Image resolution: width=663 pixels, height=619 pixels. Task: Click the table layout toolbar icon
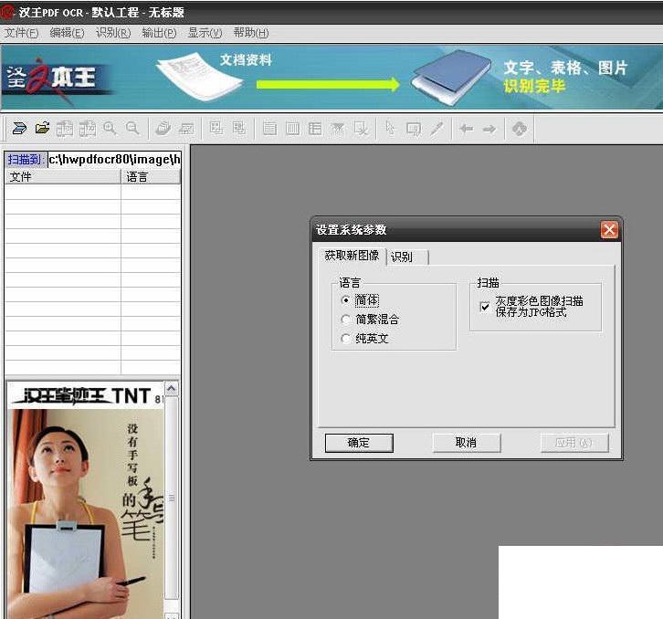pos(315,129)
